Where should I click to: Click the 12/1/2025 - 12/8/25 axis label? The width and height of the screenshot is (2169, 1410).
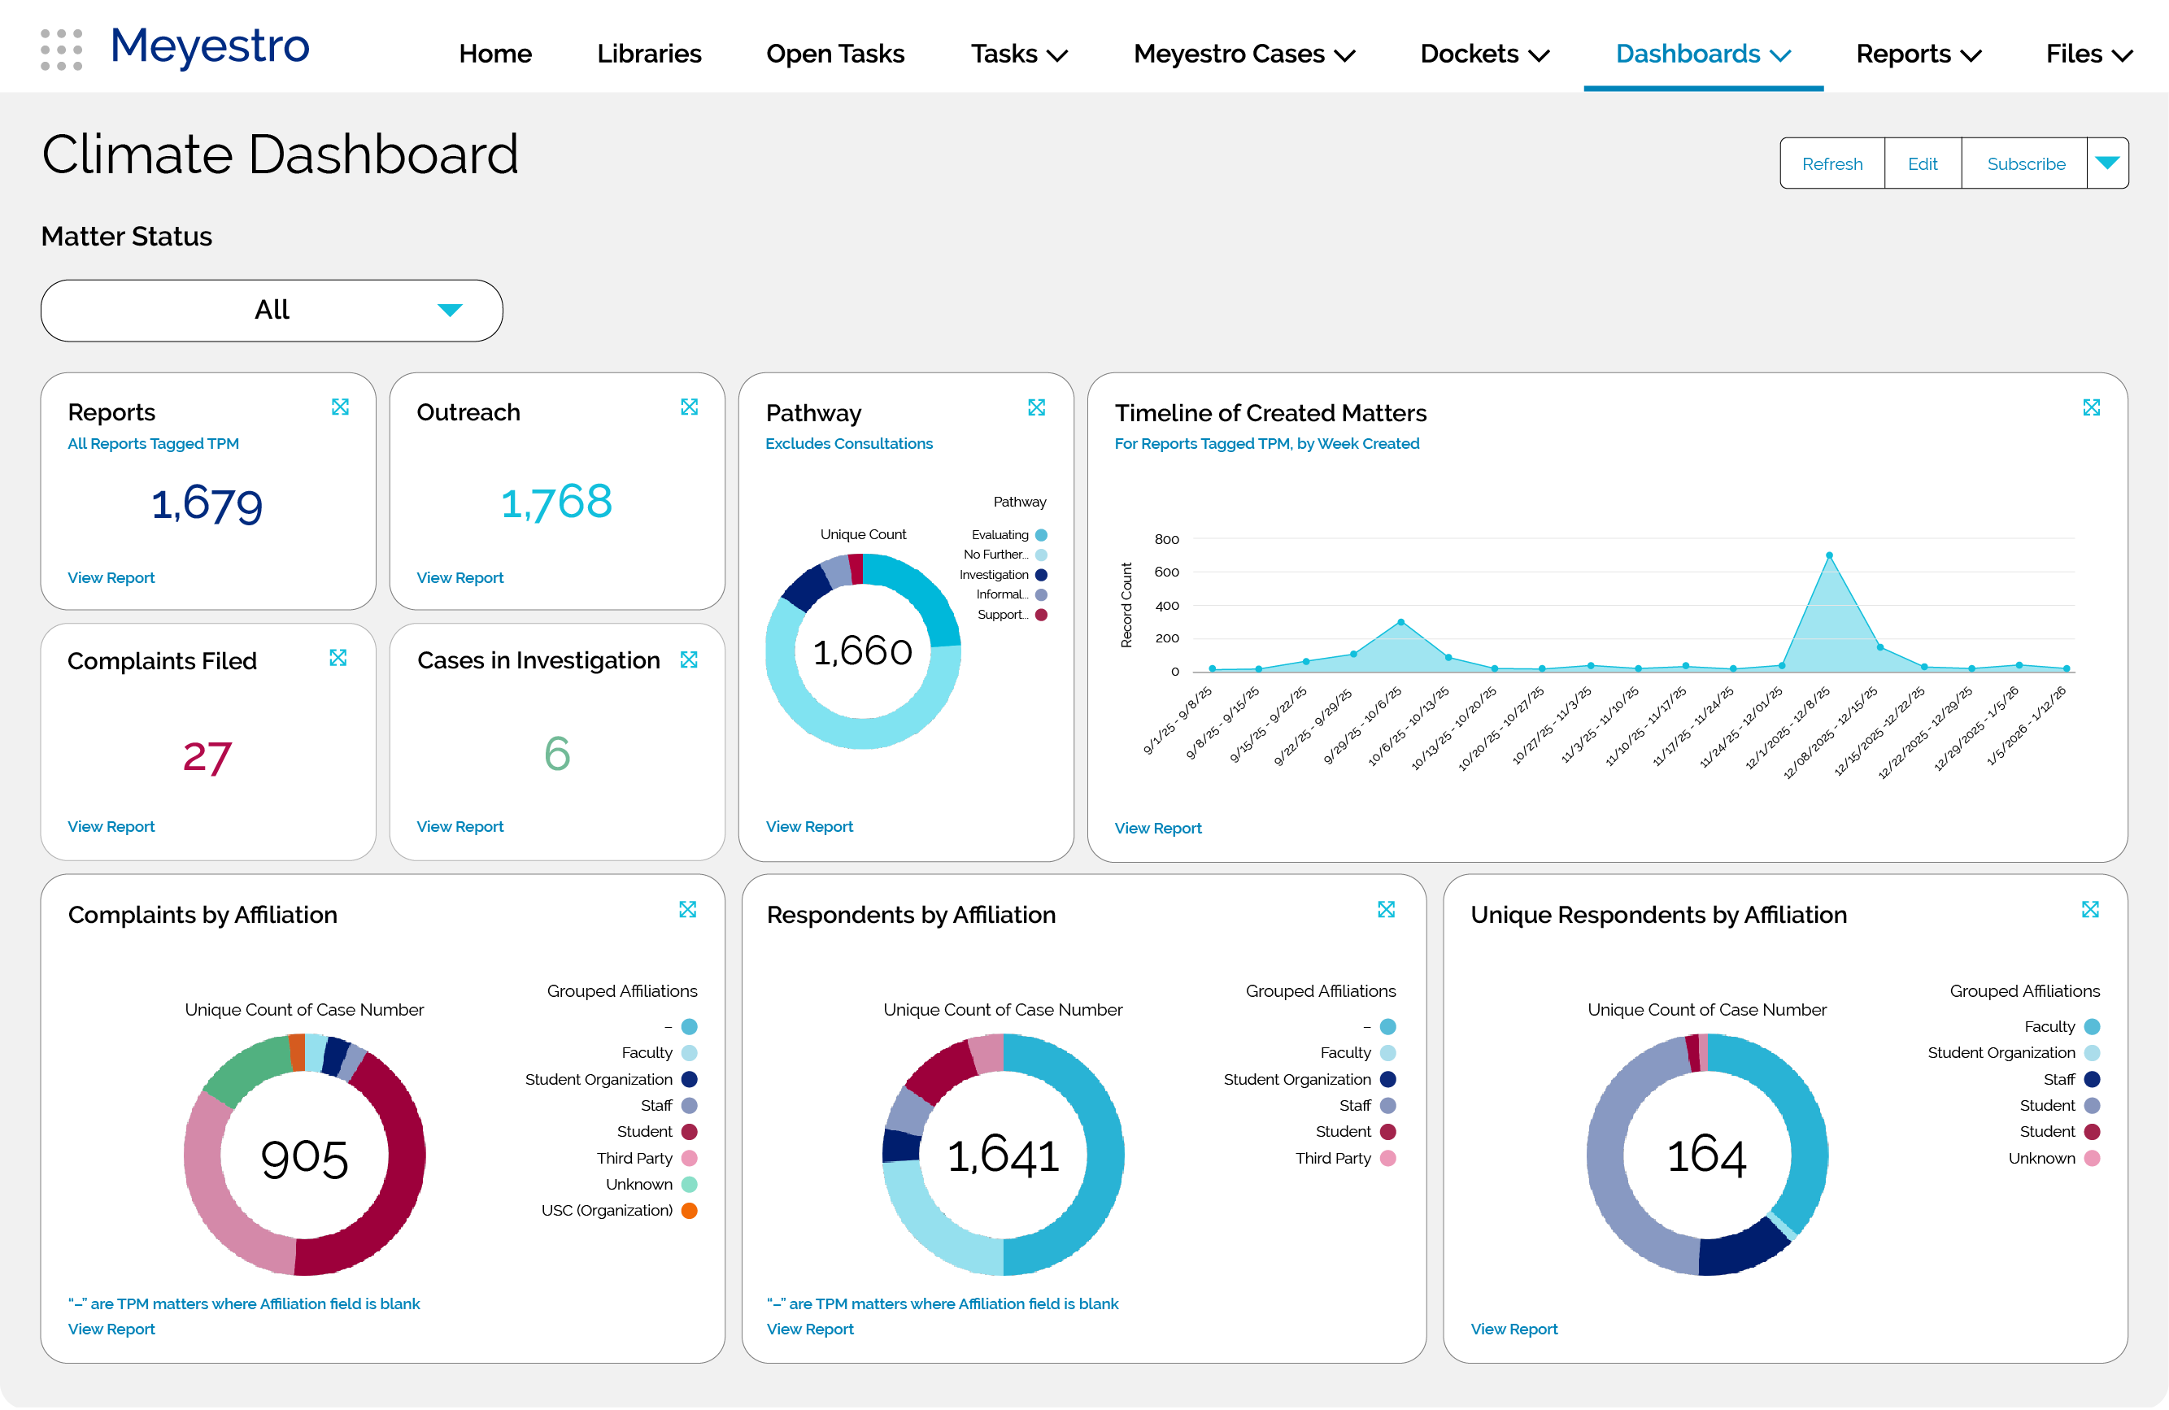pyautogui.click(x=1787, y=729)
